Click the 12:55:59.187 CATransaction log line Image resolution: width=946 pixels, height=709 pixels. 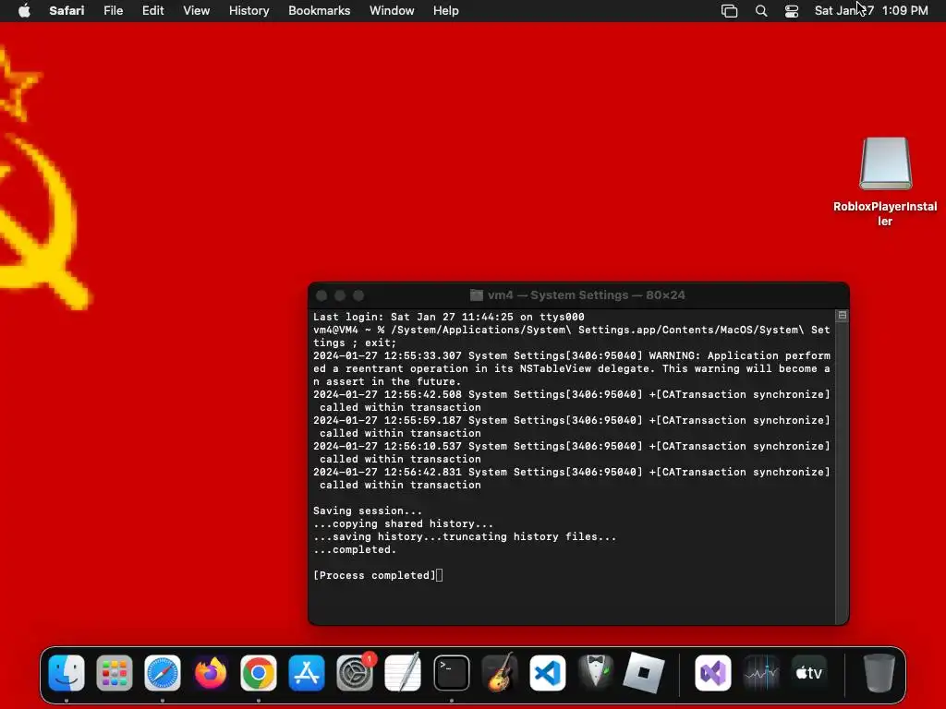pos(571,427)
